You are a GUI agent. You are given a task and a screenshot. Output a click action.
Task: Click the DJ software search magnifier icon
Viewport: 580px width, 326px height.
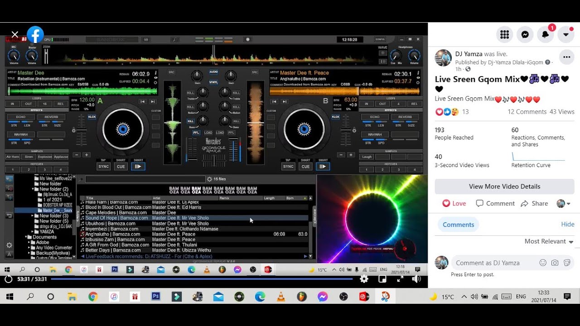(x=174, y=40)
